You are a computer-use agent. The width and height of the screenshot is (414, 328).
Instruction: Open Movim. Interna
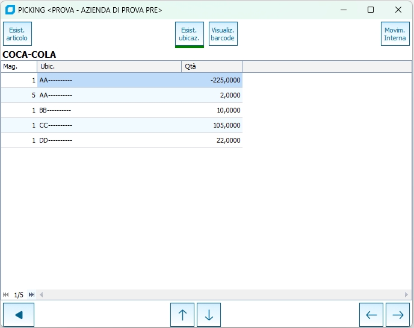pos(395,34)
